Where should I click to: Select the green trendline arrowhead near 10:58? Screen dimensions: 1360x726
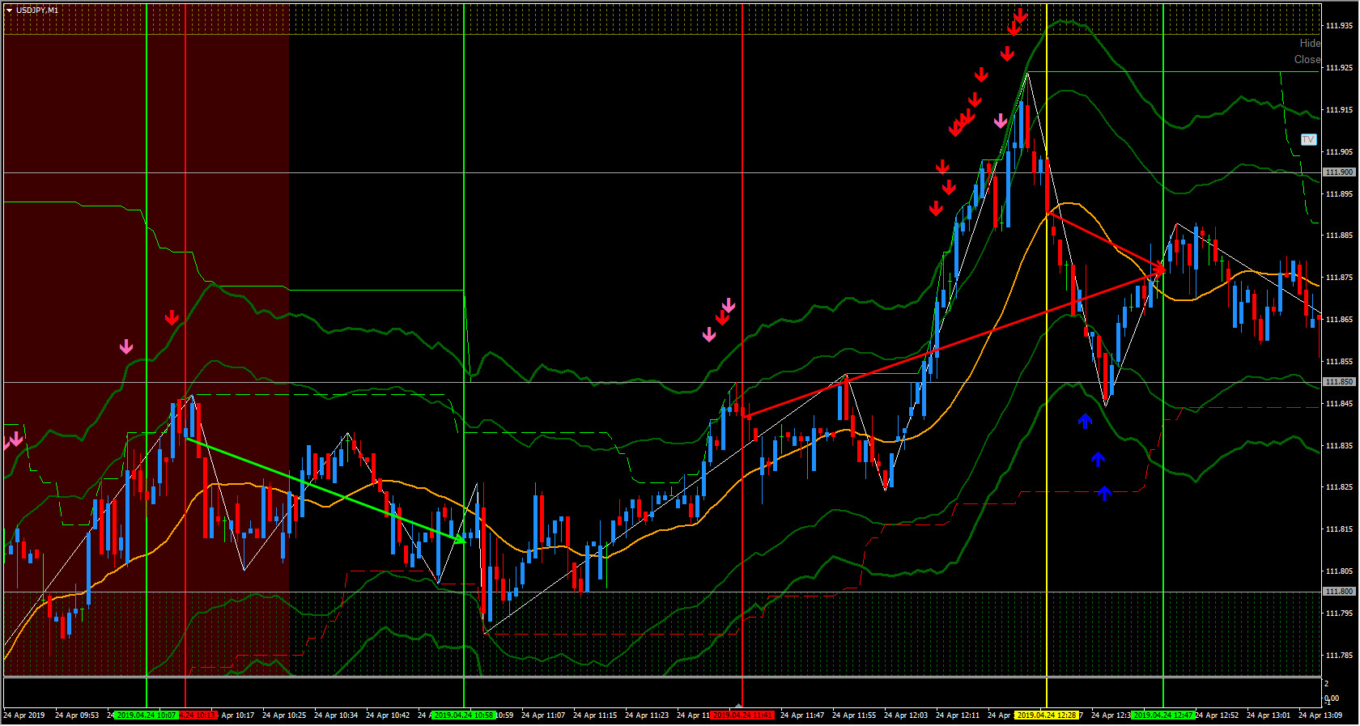(x=461, y=539)
